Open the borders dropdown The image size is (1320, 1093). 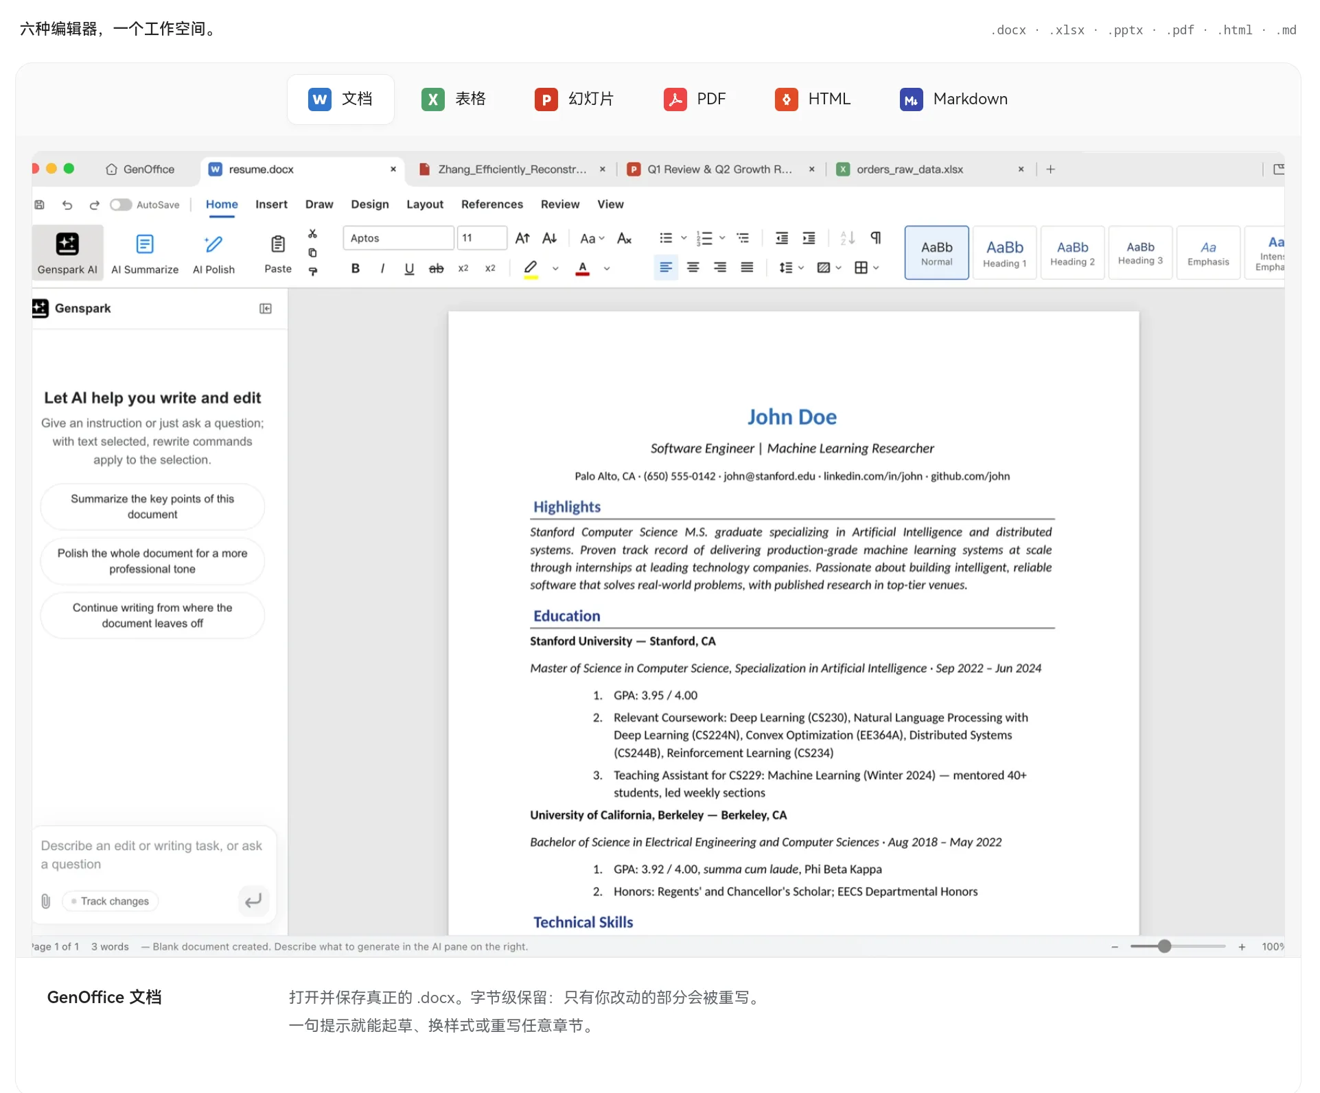(866, 268)
